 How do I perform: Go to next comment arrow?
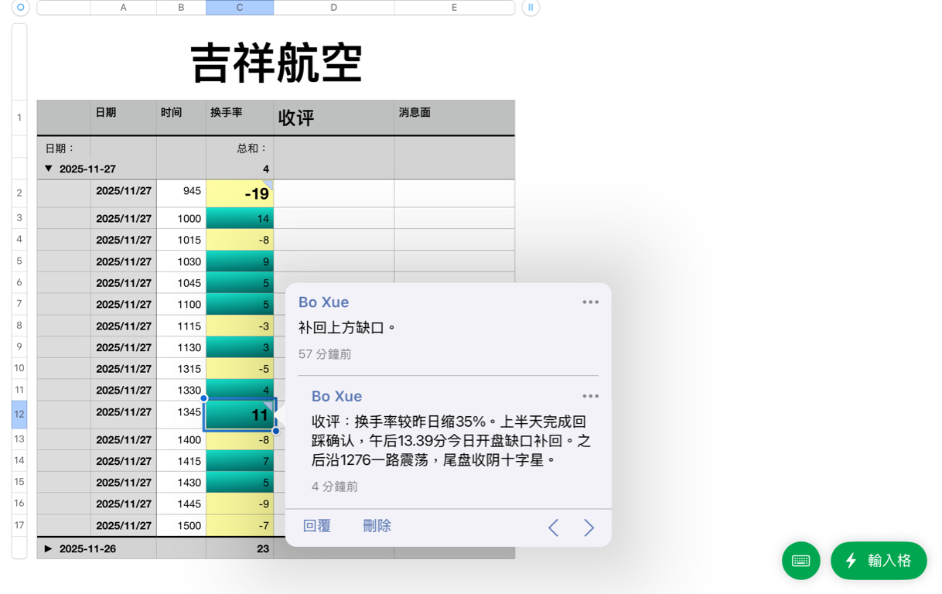589,527
